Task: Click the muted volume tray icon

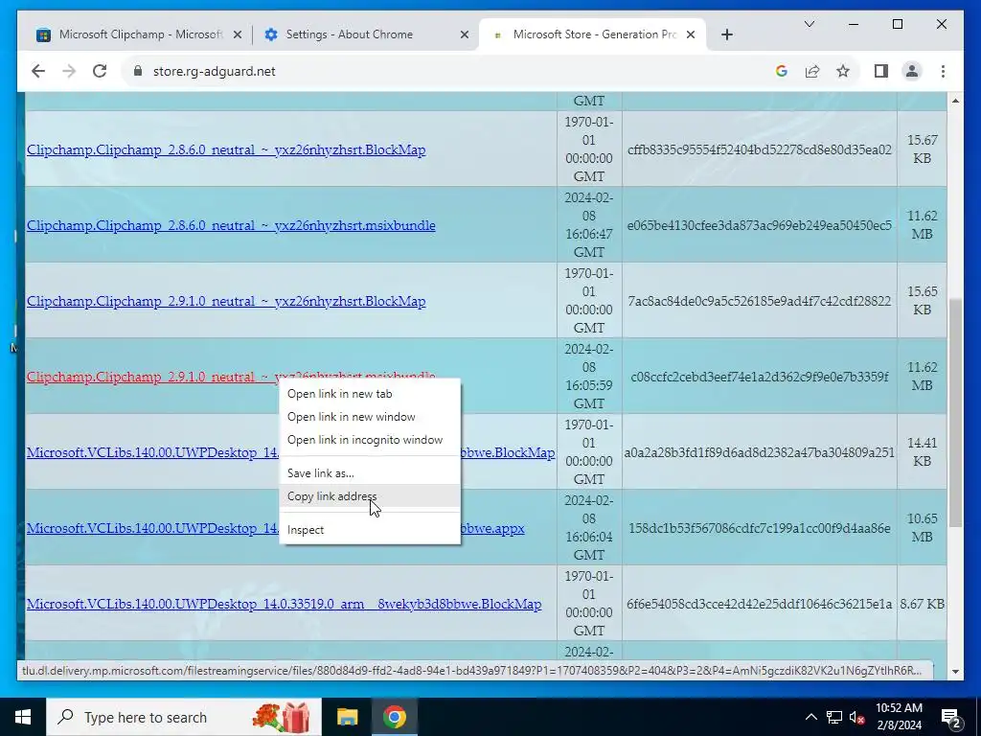Action: (856, 717)
